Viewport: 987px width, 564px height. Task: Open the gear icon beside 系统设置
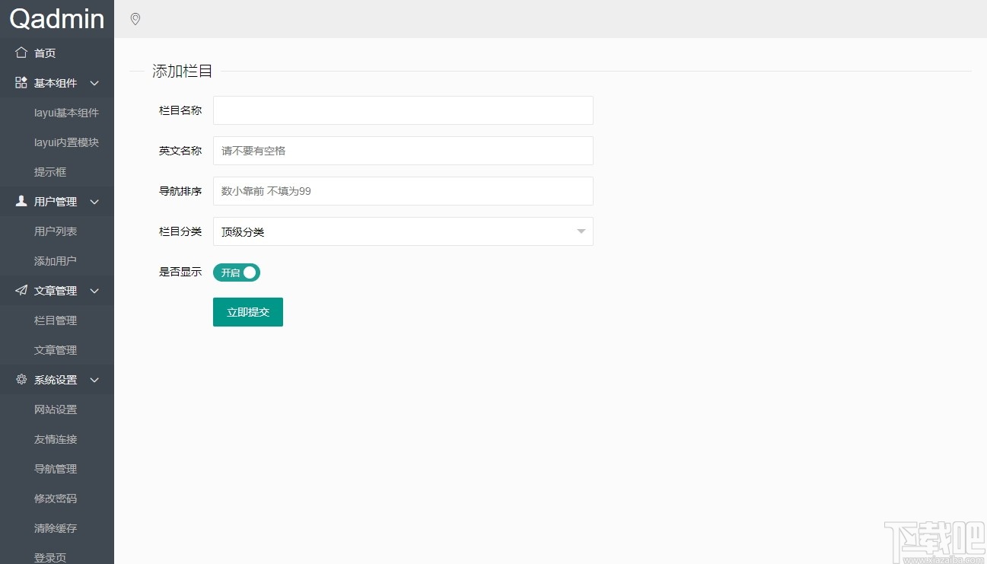[x=20, y=380]
